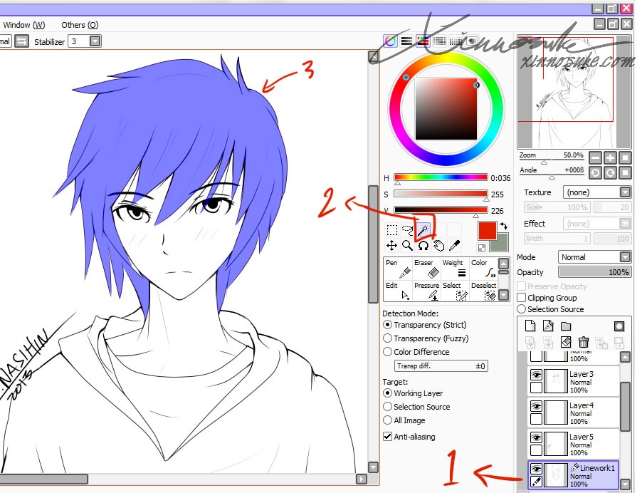Create a new normal layer
The height and width of the screenshot is (493, 642).
click(x=530, y=326)
